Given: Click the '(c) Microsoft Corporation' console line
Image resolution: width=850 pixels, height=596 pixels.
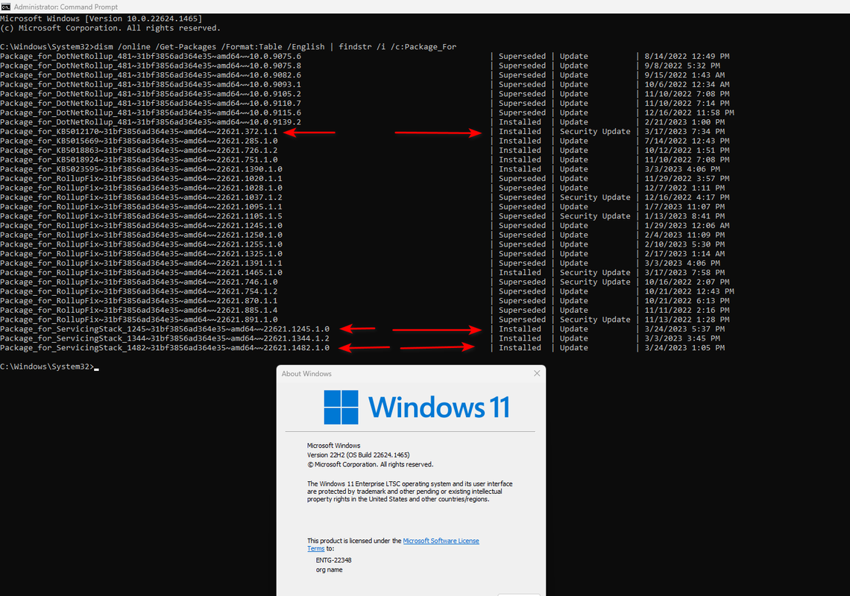Looking at the screenshot, I should click(110, 28).
